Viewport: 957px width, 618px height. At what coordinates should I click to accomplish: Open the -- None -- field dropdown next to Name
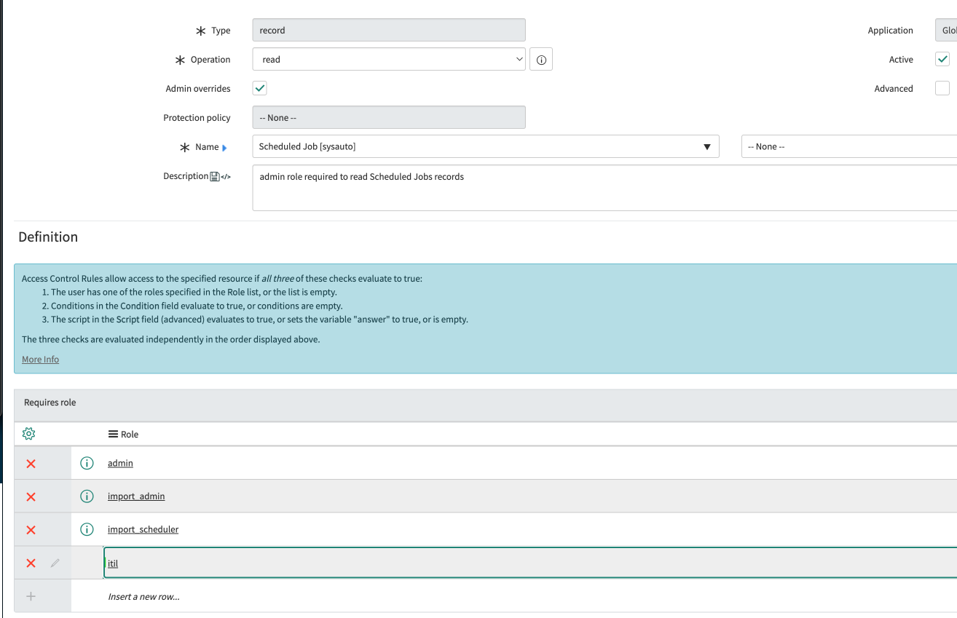[x=848, y=146]
